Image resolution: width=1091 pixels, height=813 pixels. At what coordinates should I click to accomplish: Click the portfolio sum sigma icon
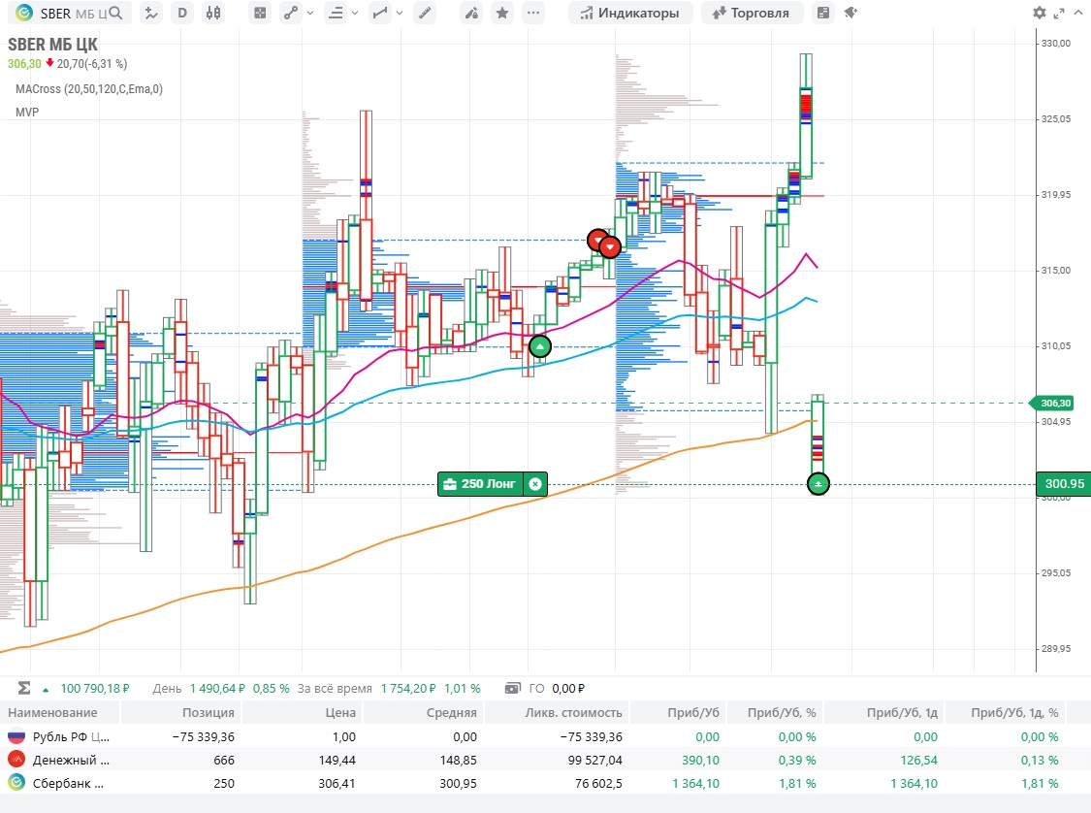click(24, 689)
